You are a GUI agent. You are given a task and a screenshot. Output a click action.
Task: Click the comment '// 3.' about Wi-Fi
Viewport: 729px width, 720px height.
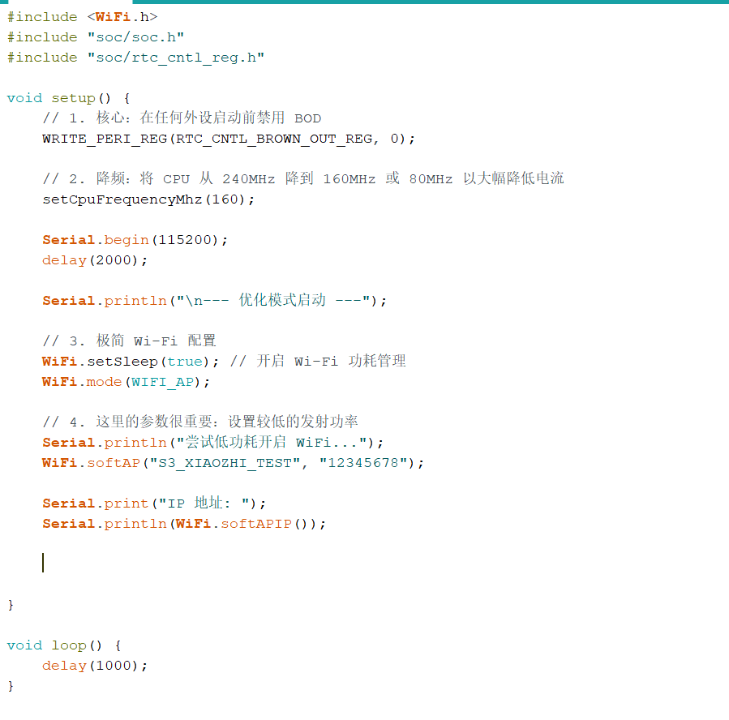[129, 341]
